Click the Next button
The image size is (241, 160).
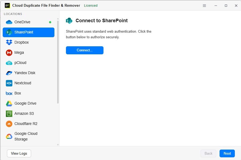coord(227,153)
